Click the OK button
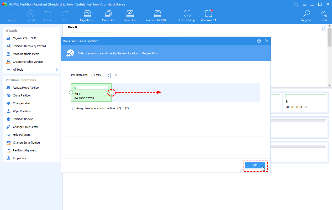Screen dimensions: 332x210 [255, 165]
